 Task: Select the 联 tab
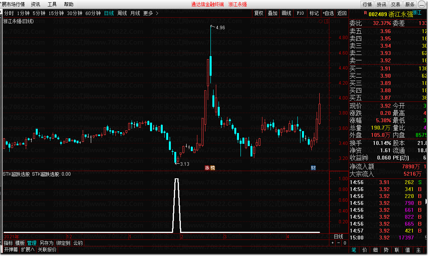point(397,250)
